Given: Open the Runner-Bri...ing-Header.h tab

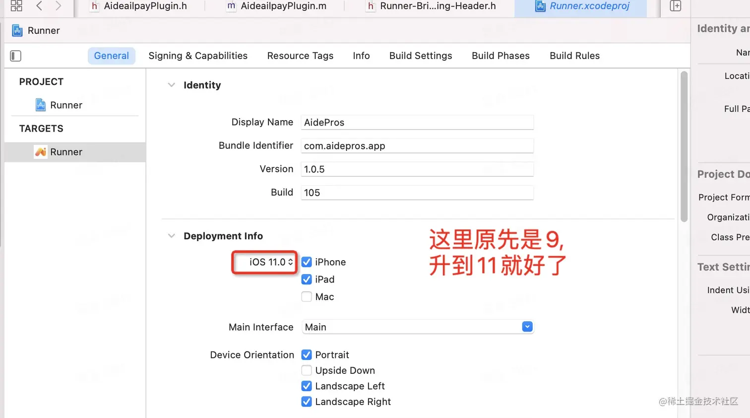Looking at the screenshot, I should (x=438, y=6).
